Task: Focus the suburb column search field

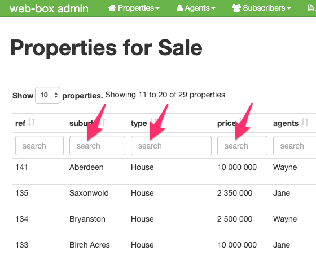Action: point(97,145)
